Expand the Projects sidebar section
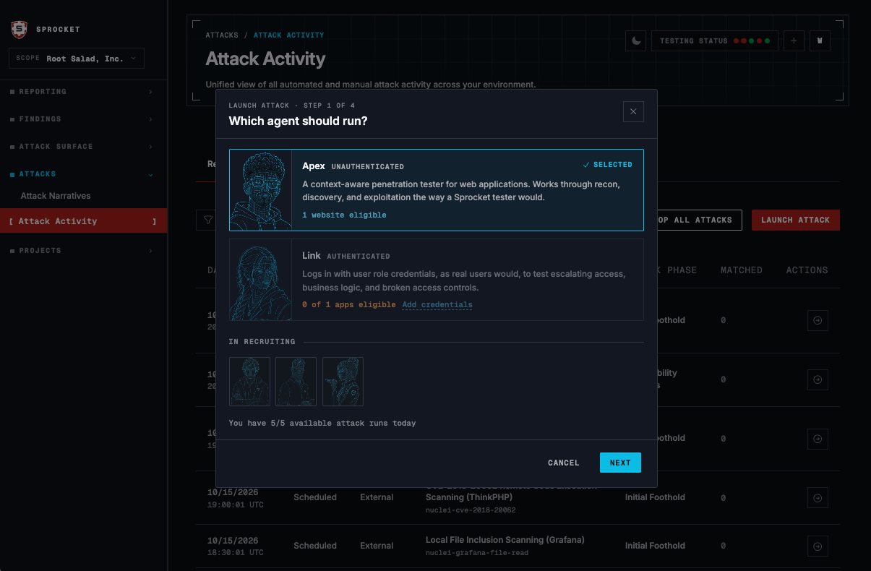871x571 pixels. click(83, 251)
